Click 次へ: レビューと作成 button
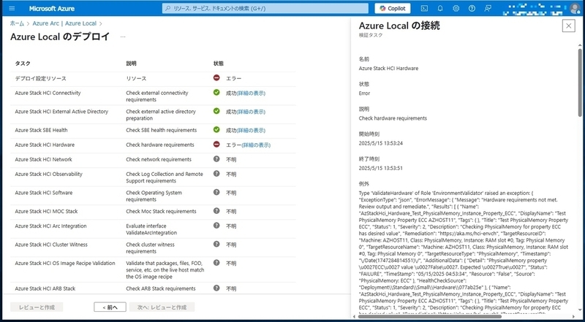 tap(162, 307)
